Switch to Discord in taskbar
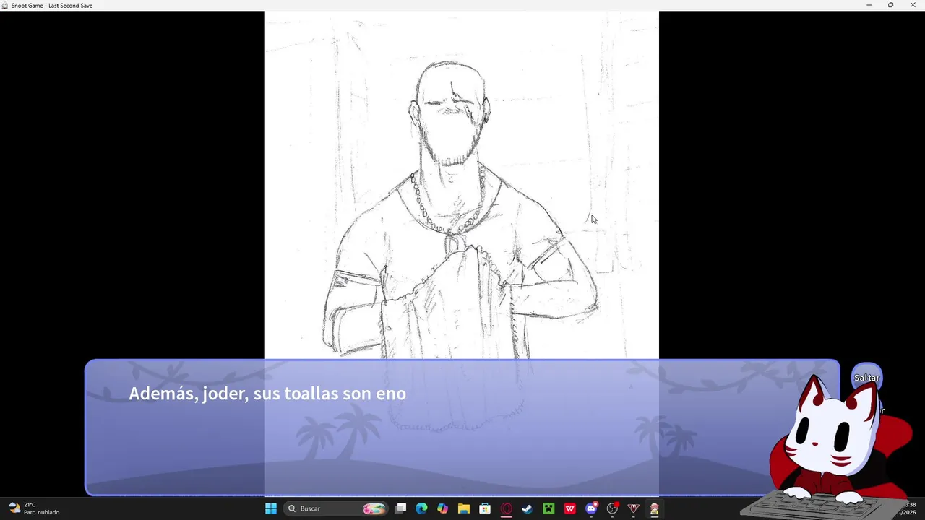Image resolution: width=925 pixels, height=520 pixels. pos(591,508)
